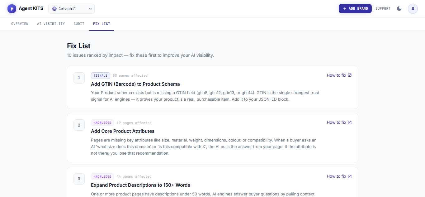Viewport: 425px width, 197px height.
Task: Click rank number 1 badge
Action: [x=79, y=78]
